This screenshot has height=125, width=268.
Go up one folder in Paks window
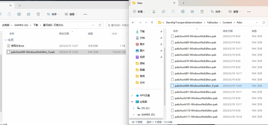pos(152,22)
